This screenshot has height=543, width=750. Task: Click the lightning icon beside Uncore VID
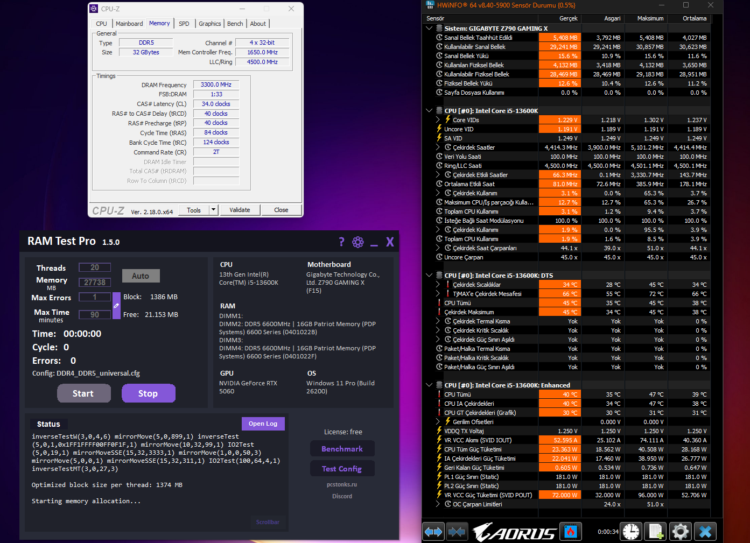(439, 129)
